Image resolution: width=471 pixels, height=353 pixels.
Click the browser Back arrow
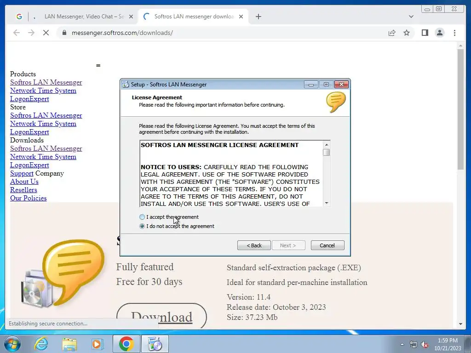click(17, 33)
